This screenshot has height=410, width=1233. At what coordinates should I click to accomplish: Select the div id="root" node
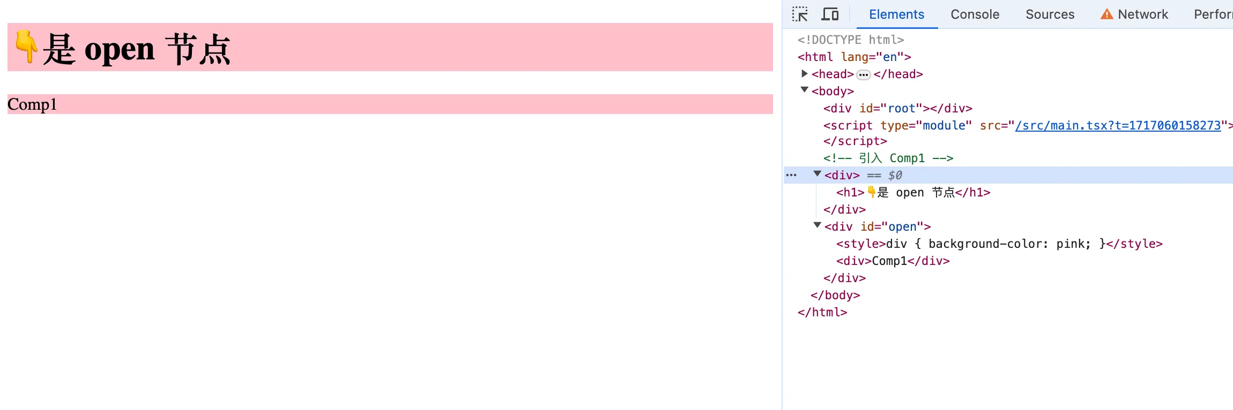tap(897, 109)
